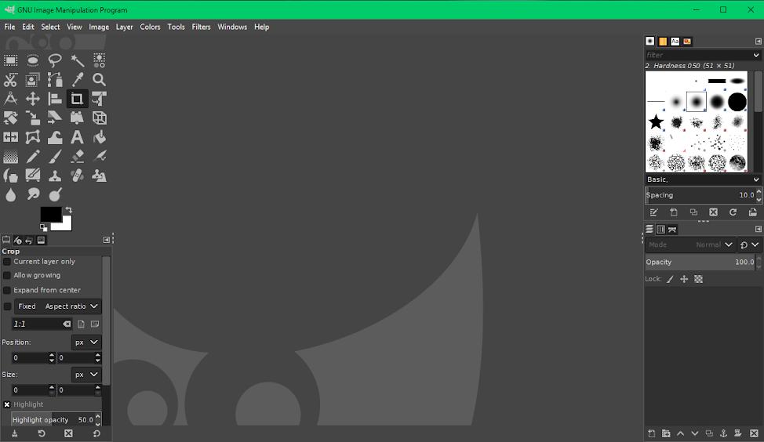Select the Gradient tool
The image size is (764, 442).
pos(11,157)
